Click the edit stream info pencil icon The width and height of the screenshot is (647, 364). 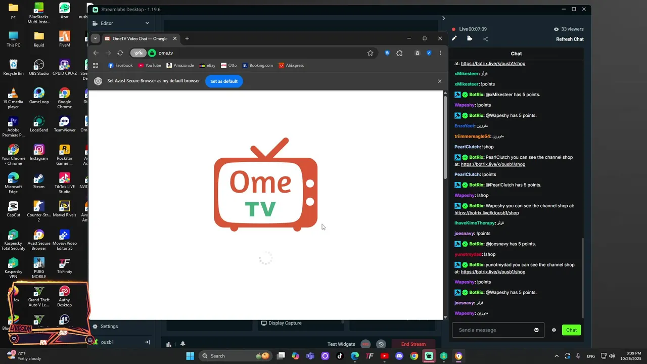click(x=454, y=38)
